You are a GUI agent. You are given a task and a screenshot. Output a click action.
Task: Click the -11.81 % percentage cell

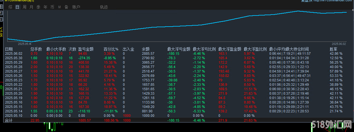[111, 111]
